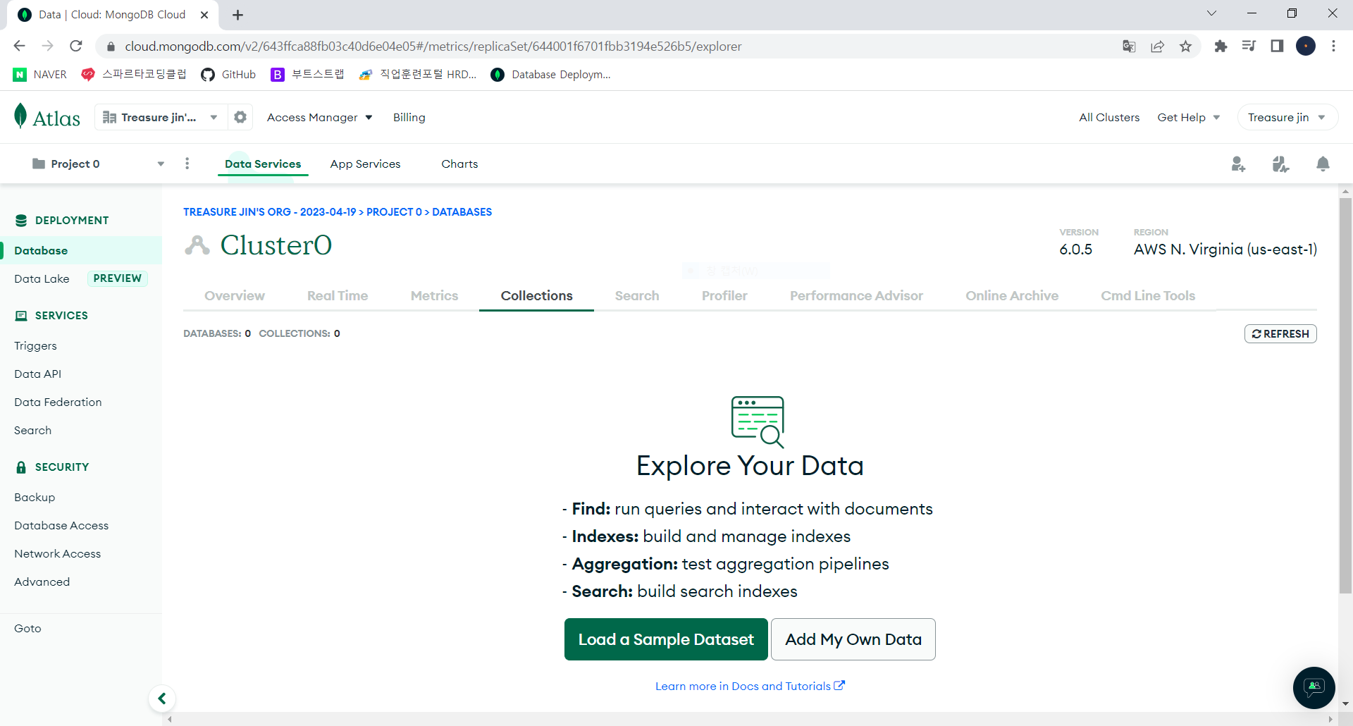
Task: Open Triggers in the sidebar
Action: click(35, 346)
